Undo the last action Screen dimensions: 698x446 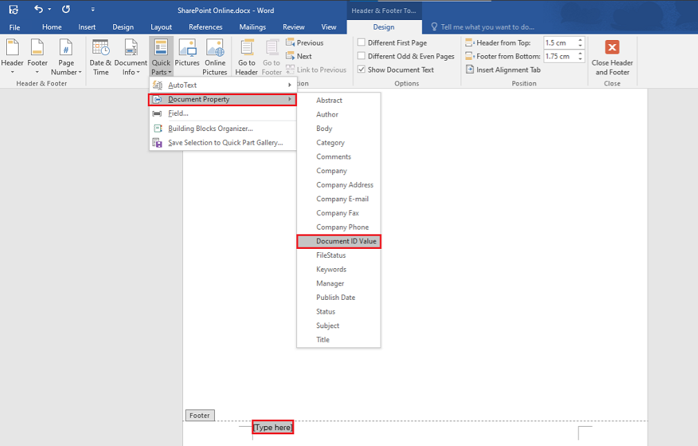[x=39, y=10]
